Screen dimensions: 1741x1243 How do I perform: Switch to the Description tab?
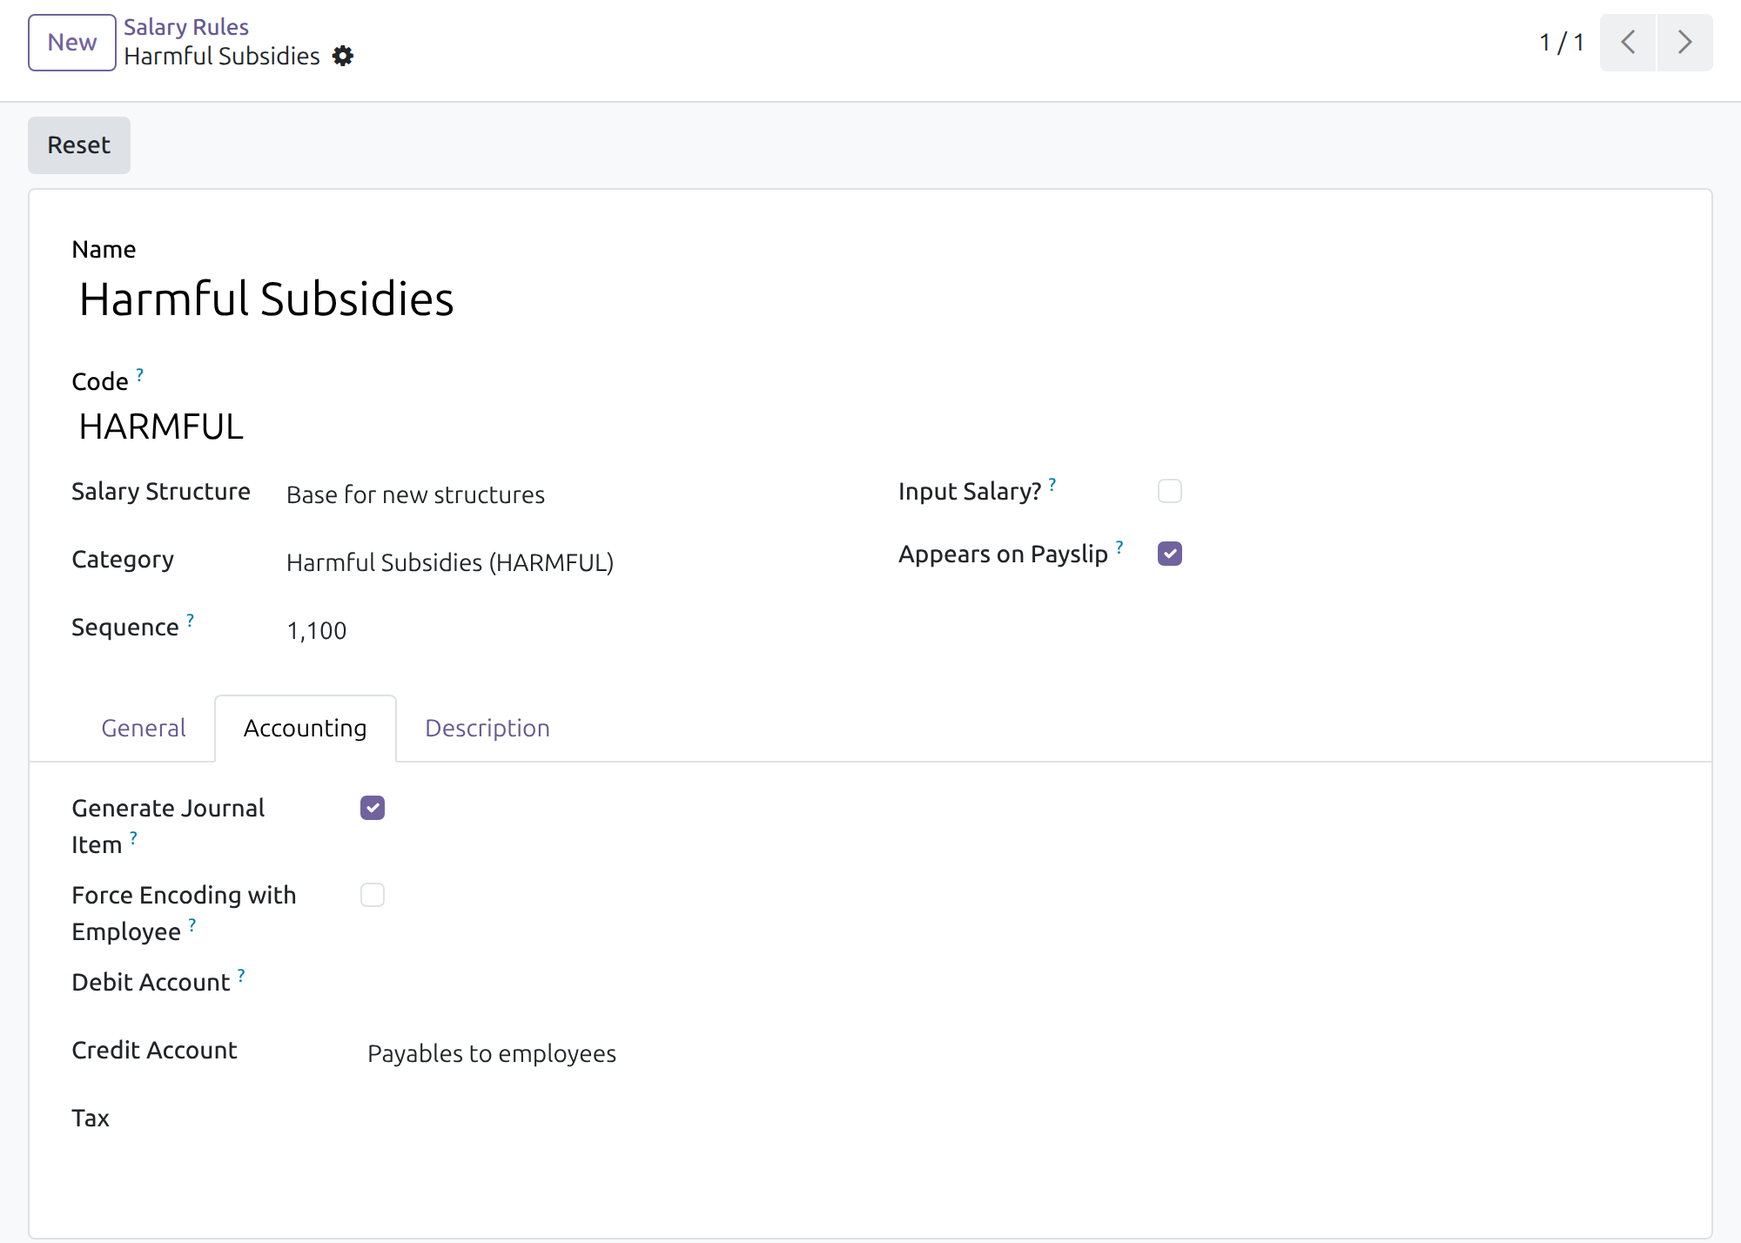tap(487, 728)
